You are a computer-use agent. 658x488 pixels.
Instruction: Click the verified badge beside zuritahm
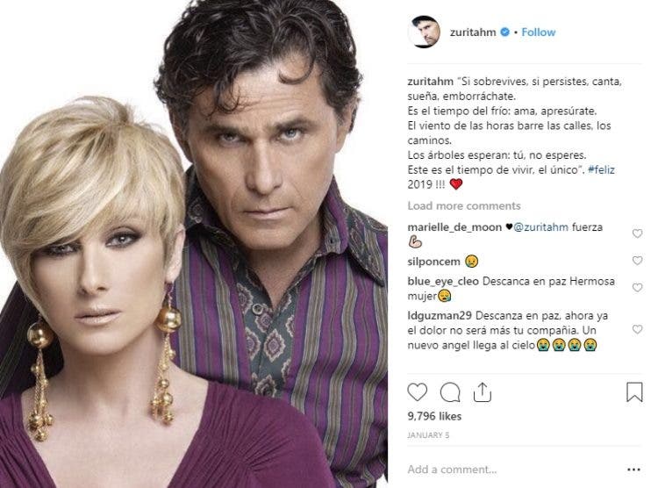click(x=504, y=32)
